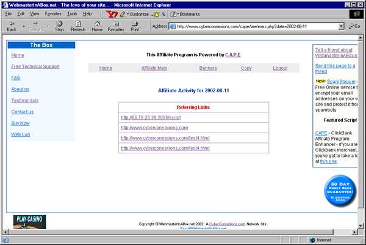This screenshot has height=245, width=366.
Task: Open the Edit menu
Action: [21, 14]
